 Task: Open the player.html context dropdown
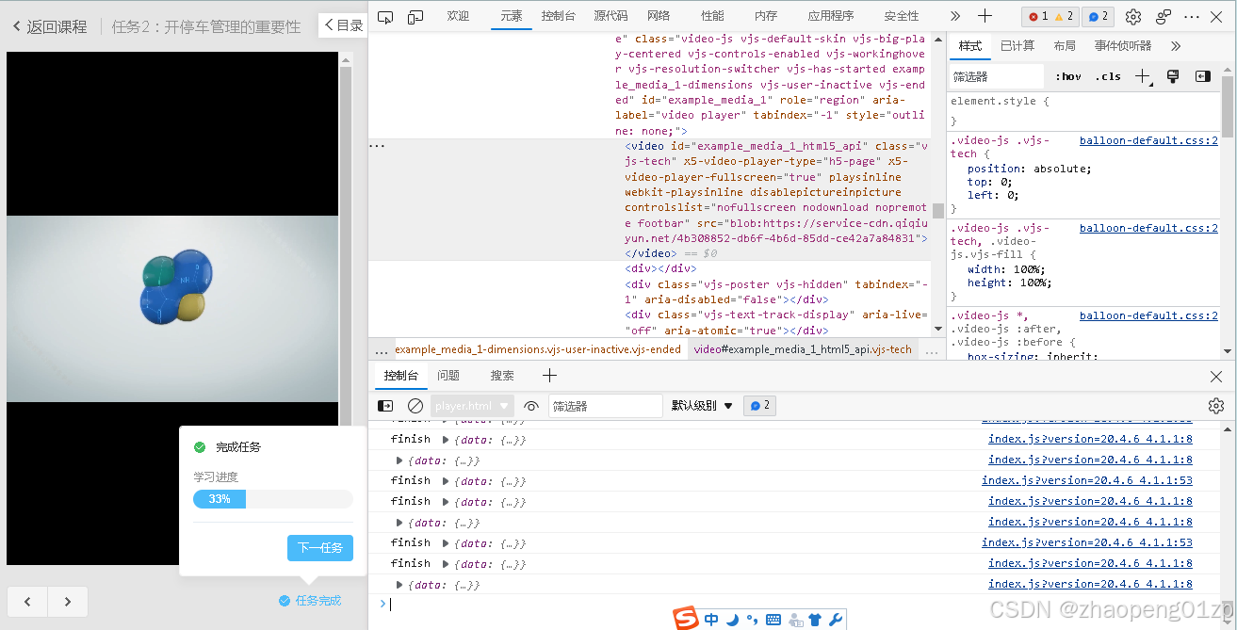coord(472,406)
